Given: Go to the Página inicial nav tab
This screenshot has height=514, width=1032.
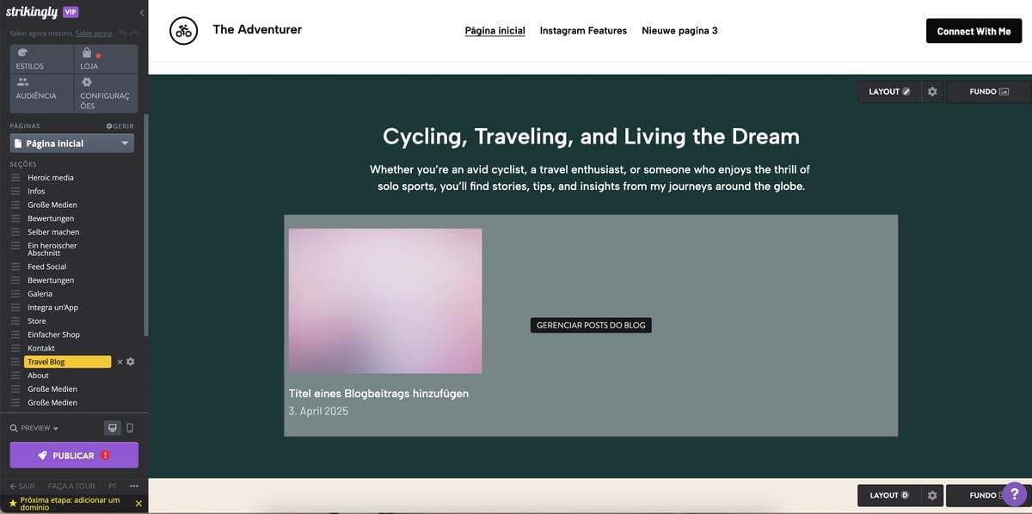Looking at the screenshot, I should click(x=494, y=31).
